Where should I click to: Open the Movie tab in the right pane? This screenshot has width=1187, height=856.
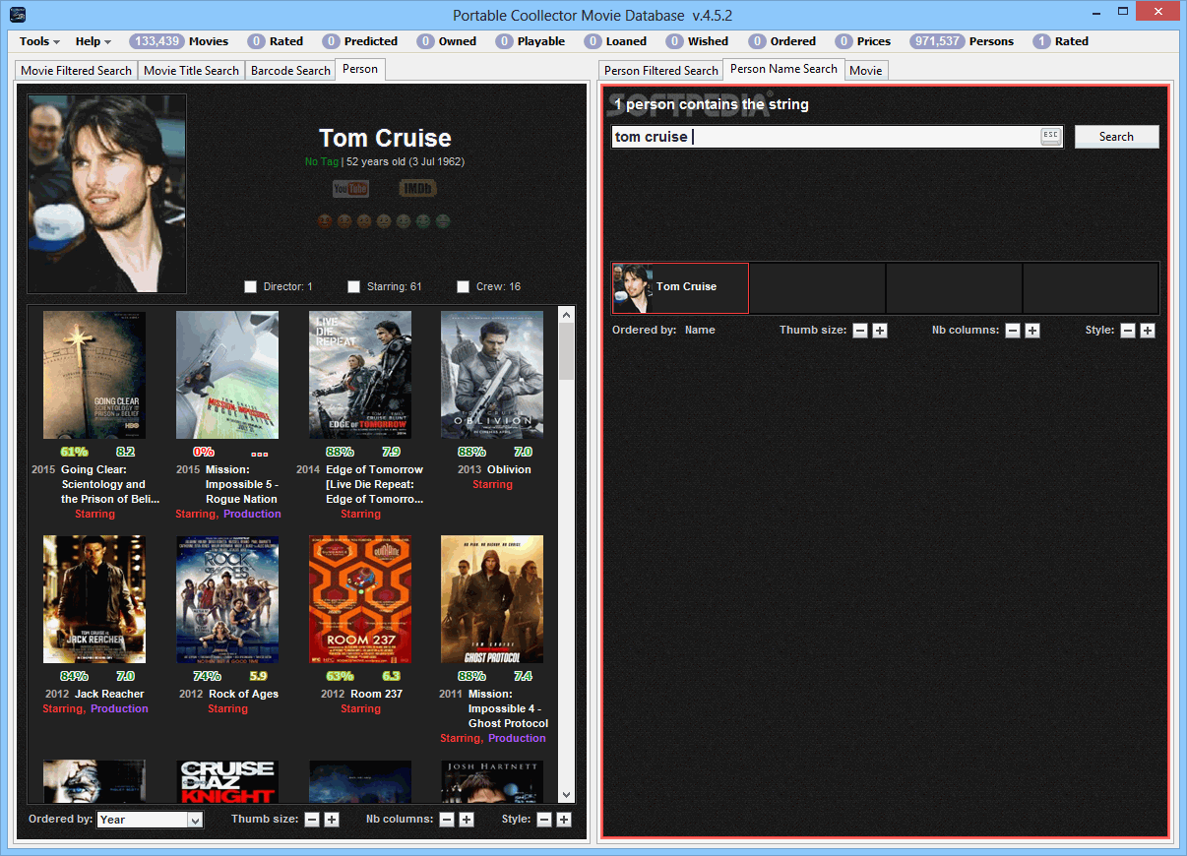(866, 71)
